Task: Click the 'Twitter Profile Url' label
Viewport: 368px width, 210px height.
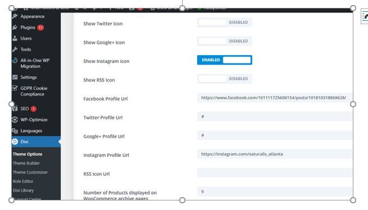Action: tap(103, 117)
